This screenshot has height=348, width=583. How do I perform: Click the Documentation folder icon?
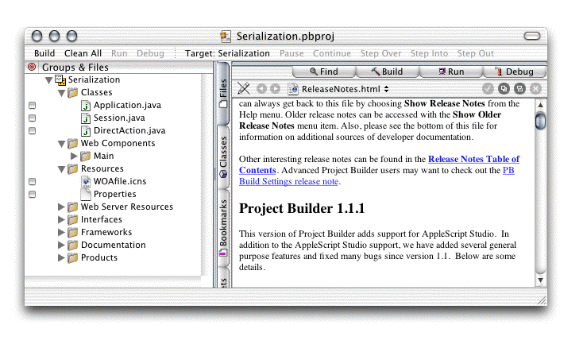click(x=73, y=245)
